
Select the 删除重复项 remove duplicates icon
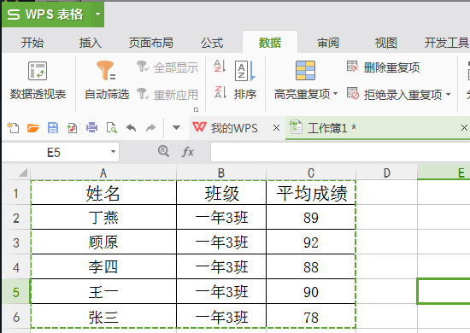click(352, 67)
